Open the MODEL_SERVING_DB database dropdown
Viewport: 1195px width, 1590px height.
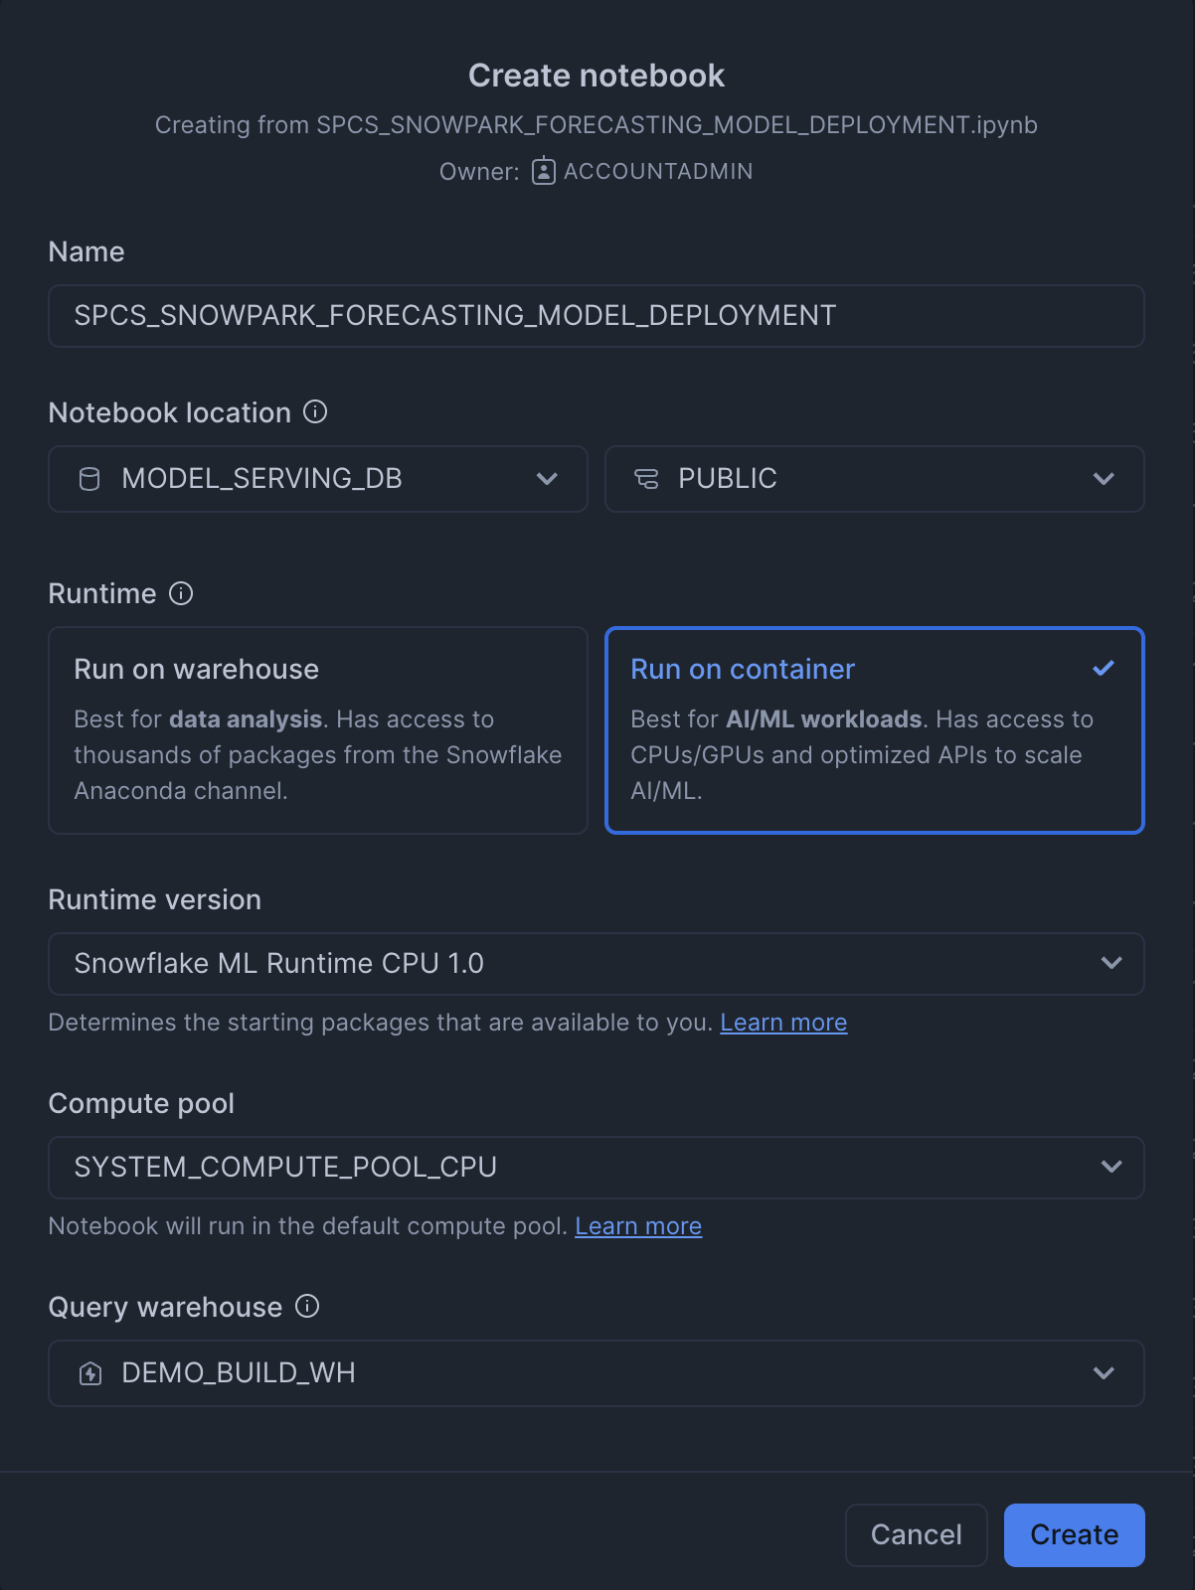pyautogui.click(x=318, y=479)
